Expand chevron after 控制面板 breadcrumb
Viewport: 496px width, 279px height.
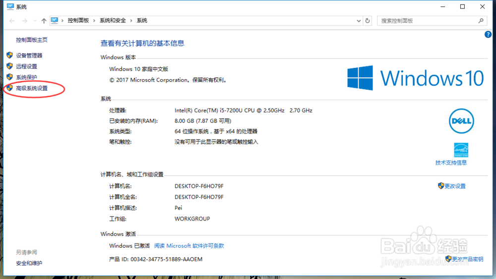(x=94, y=20)
